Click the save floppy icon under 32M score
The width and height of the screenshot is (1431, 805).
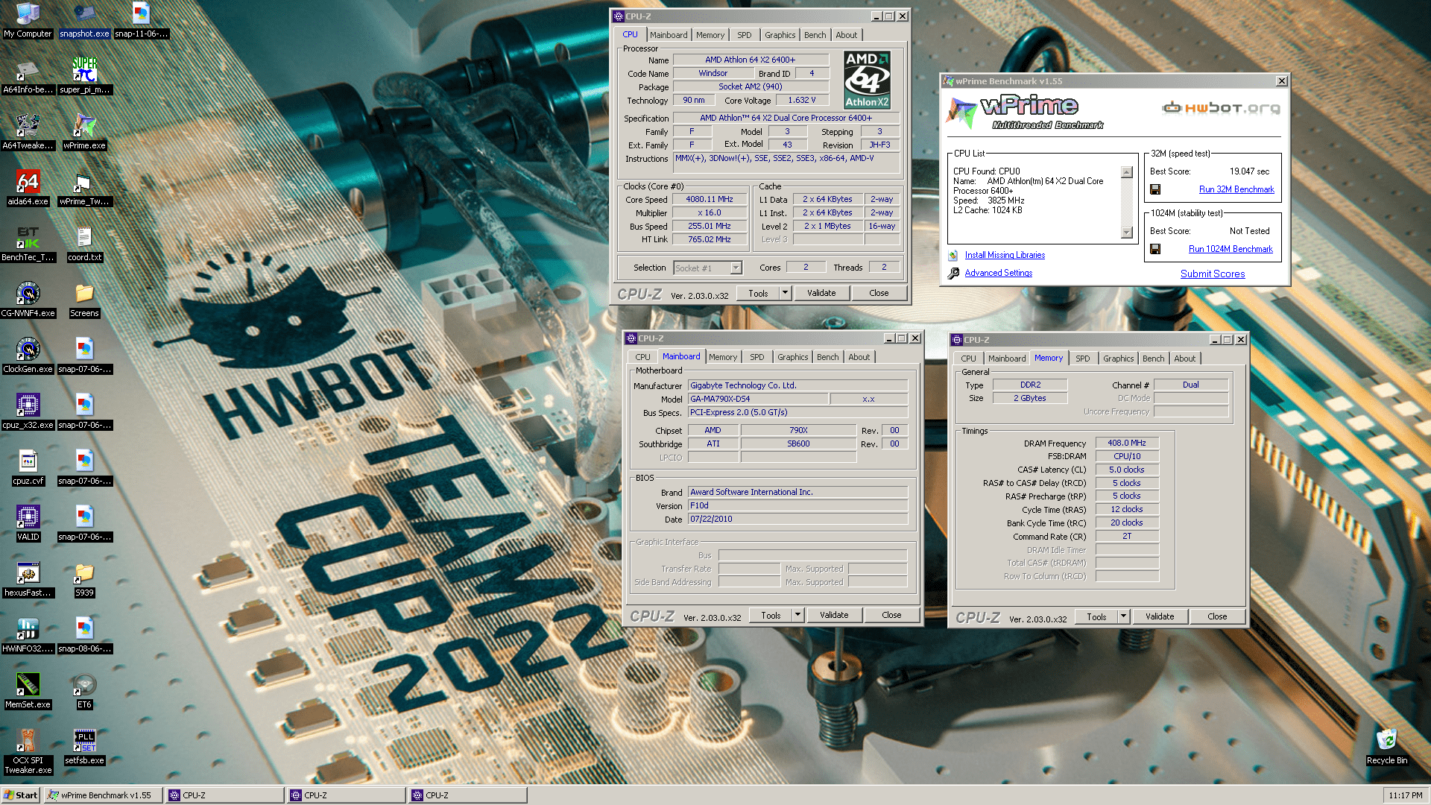pos(1155,189)
